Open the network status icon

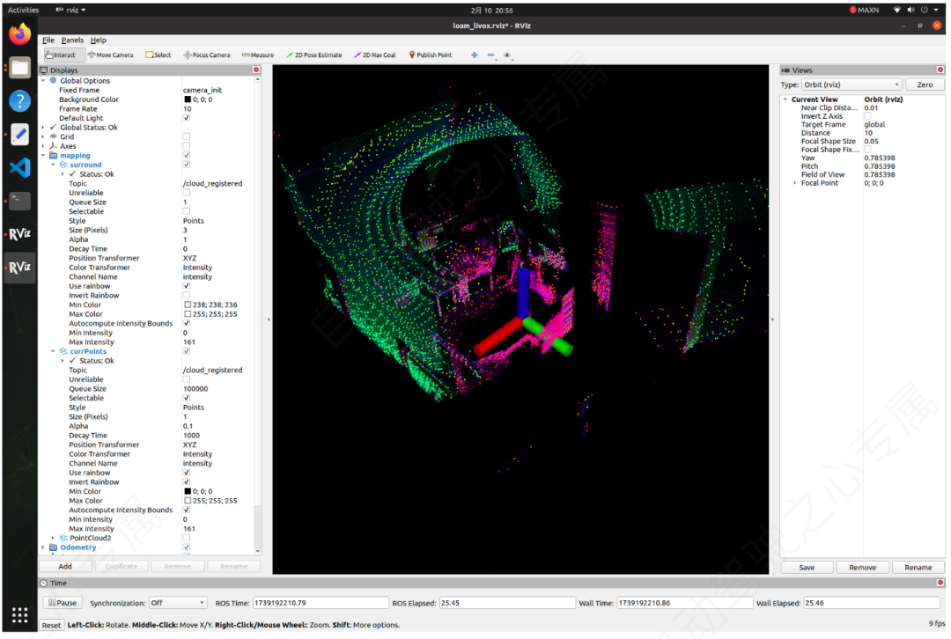click(897, 10)
